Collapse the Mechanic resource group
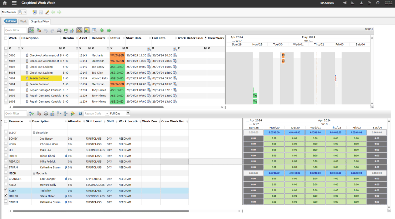The height and width of the screenshot is (219, 395). 35,173
